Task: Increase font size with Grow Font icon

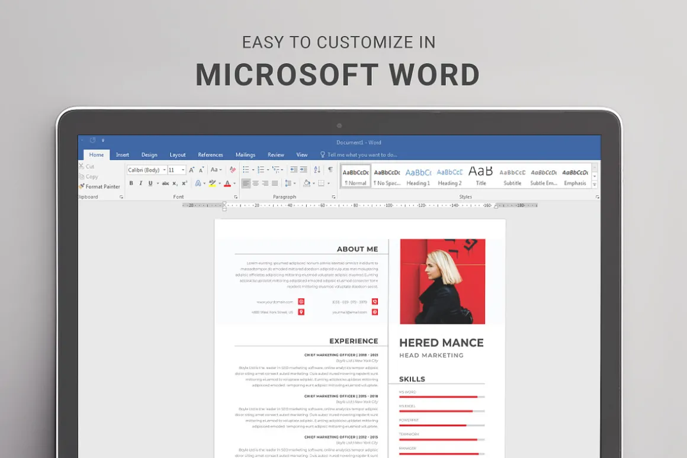Action: click(191, 170)
